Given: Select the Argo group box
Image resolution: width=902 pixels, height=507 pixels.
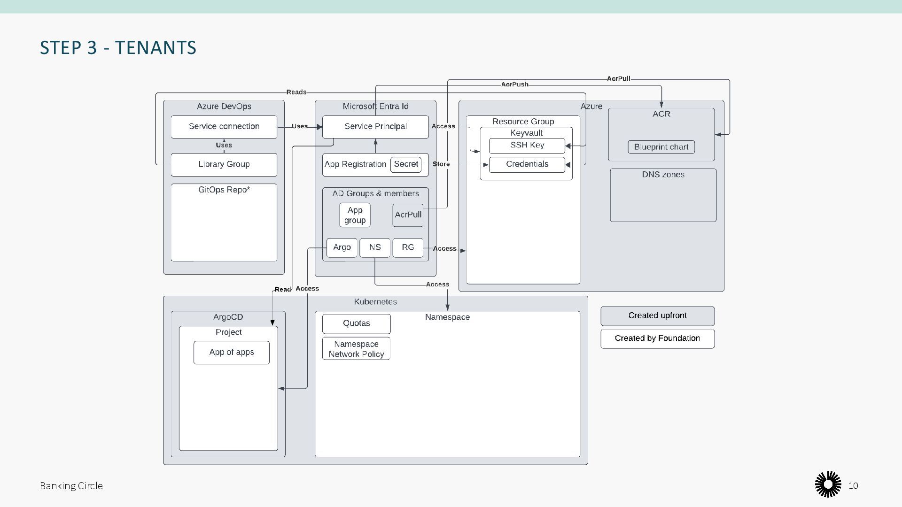Looking at the screenshot, I should (342, 247).
